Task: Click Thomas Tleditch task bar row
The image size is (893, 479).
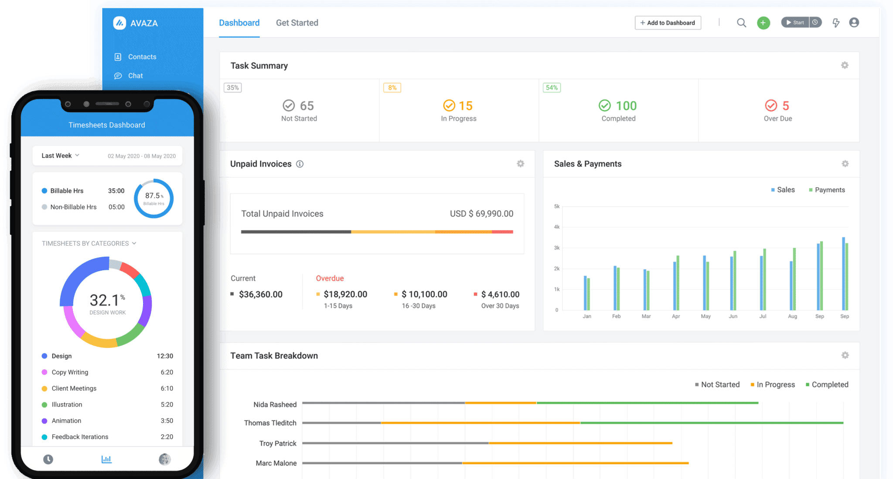Action: 573,423
